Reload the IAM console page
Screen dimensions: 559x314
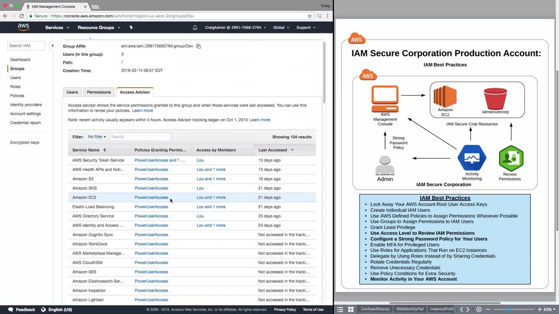pos(21,16)
